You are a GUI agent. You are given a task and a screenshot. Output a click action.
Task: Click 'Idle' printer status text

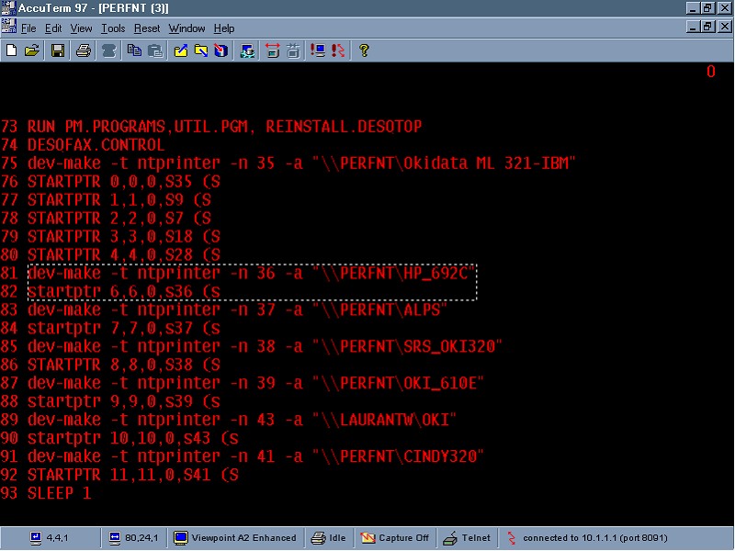click(x=337, y=538)
